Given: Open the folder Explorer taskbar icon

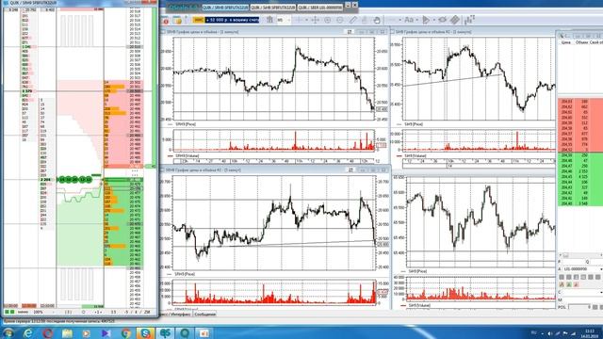Looking at the screenshot, I should click(67, 333).
